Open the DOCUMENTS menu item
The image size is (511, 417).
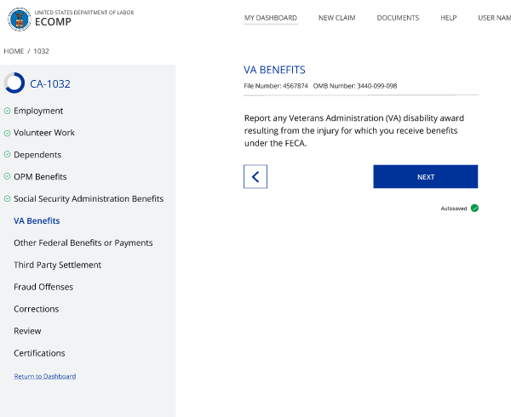tap(398, 18)
